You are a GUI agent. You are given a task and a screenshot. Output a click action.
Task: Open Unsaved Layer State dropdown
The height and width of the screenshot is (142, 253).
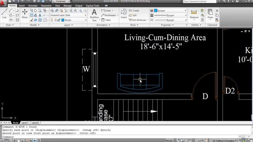pyautogui.click(x=68, y=15)
